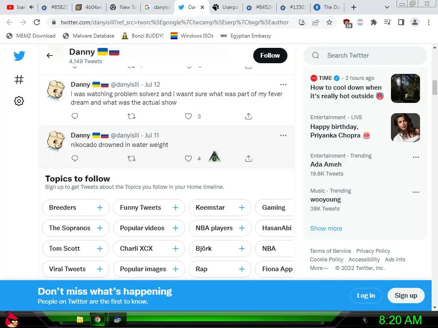
Task: Open the Cookie Policy link
Action: coord(326,260)
